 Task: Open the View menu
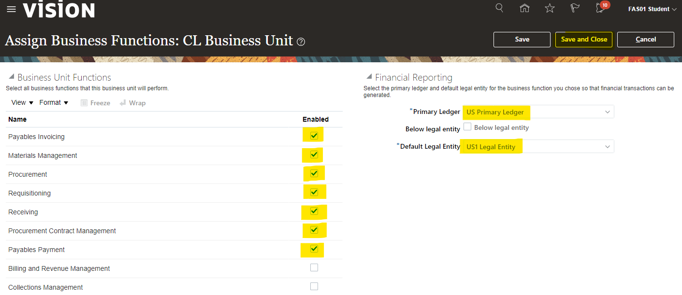(22, 103)
